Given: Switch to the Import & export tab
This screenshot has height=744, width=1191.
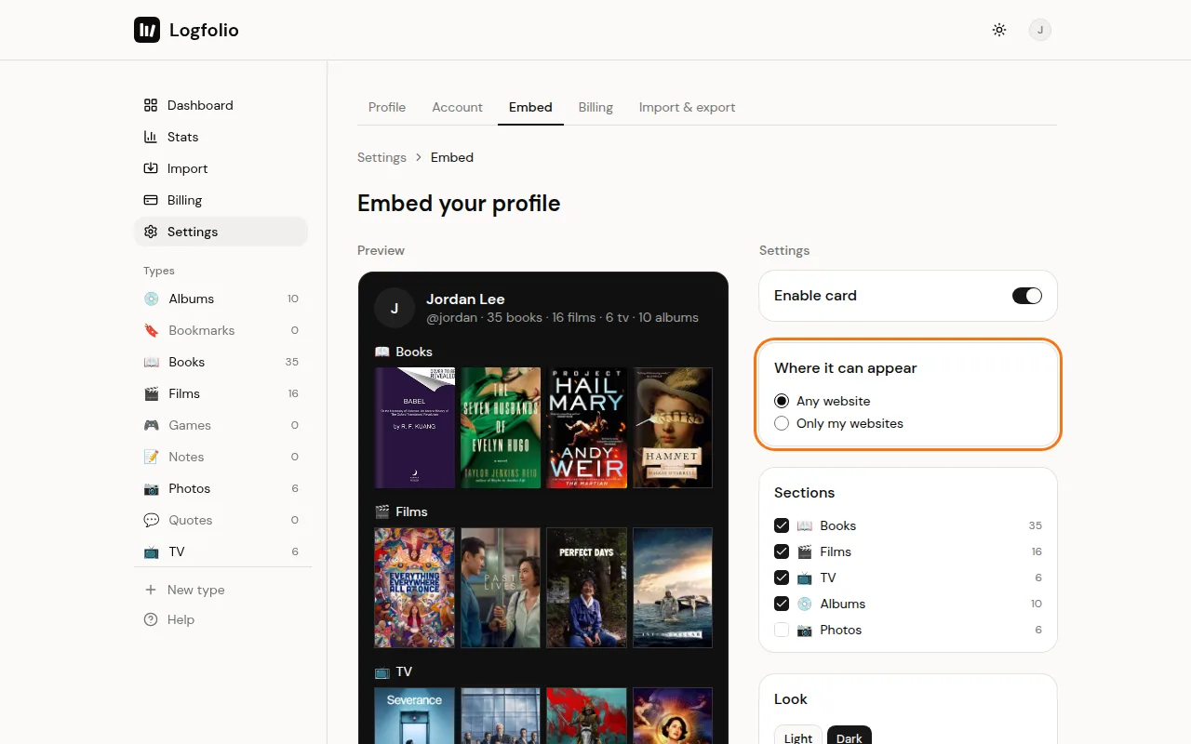Looking at the screenshot, I should click(687, 107).
